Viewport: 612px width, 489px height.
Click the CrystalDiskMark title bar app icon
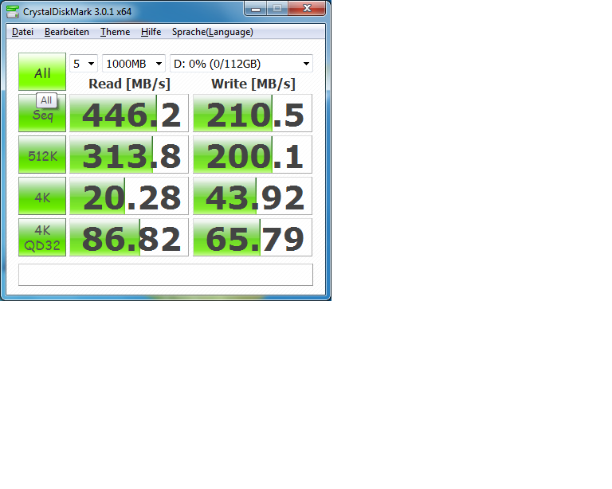pyautogui.click(x=13, y=12)
